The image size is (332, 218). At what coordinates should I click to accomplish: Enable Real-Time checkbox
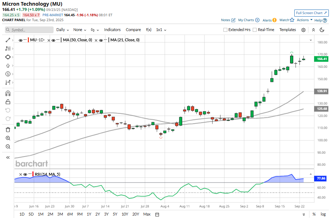coord(255,30)
